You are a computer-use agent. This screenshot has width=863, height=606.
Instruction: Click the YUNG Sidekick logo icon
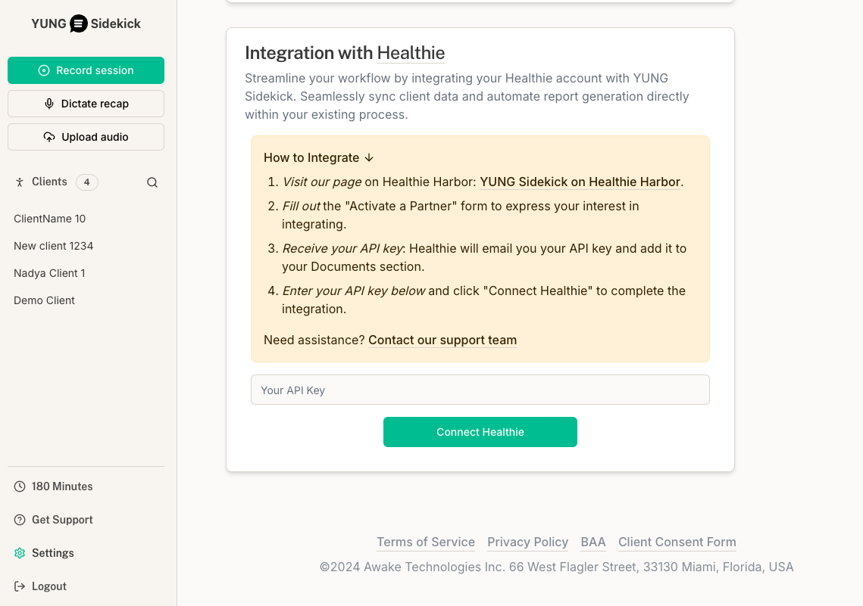pyautogui.click(x=79, y=23)
